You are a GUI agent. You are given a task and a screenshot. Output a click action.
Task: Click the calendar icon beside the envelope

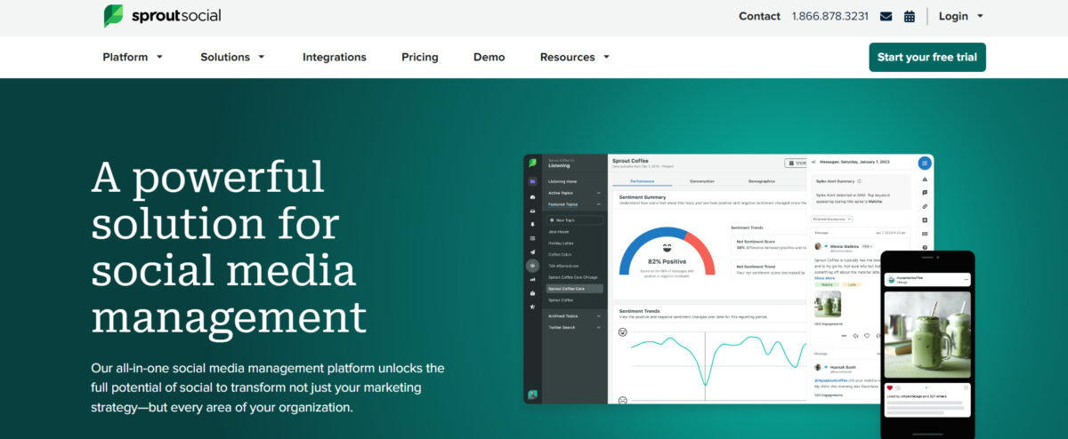coord(910,16)
